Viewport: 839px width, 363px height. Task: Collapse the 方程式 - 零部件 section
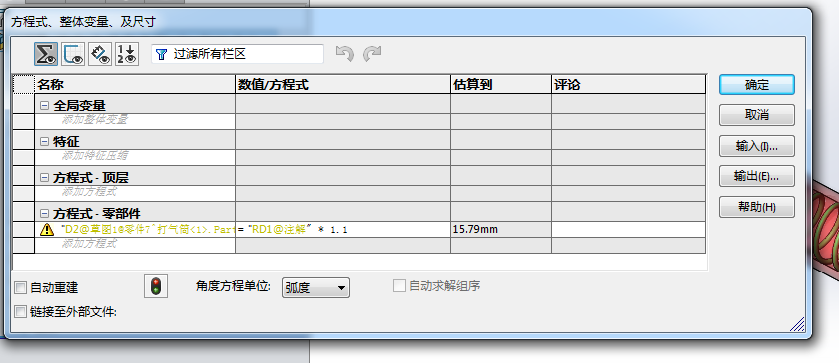click(x=44, y=214)
